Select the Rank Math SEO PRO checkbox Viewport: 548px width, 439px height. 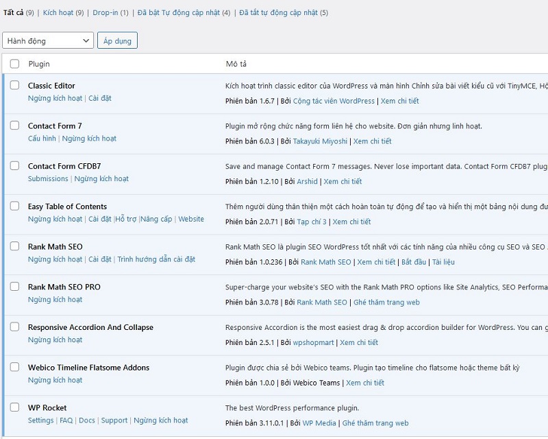point(14,286)
